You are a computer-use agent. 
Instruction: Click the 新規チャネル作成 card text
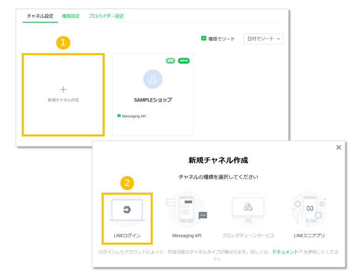63,100
